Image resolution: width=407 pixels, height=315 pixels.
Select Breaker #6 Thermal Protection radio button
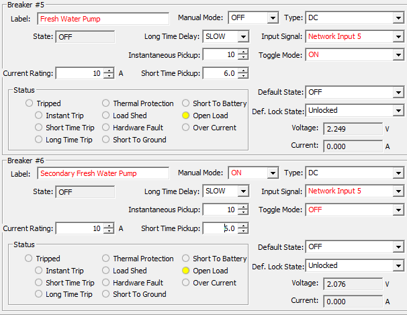click(x=107, y=259)
